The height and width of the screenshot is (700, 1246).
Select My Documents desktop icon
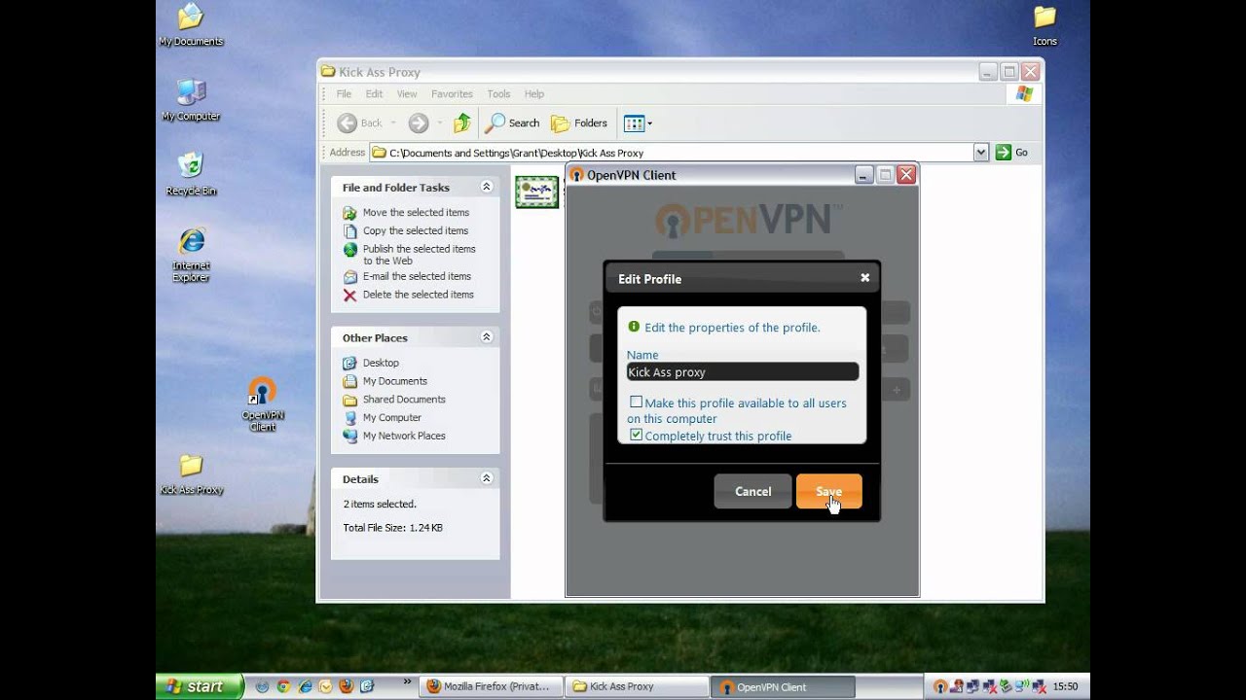click(191, 25)
